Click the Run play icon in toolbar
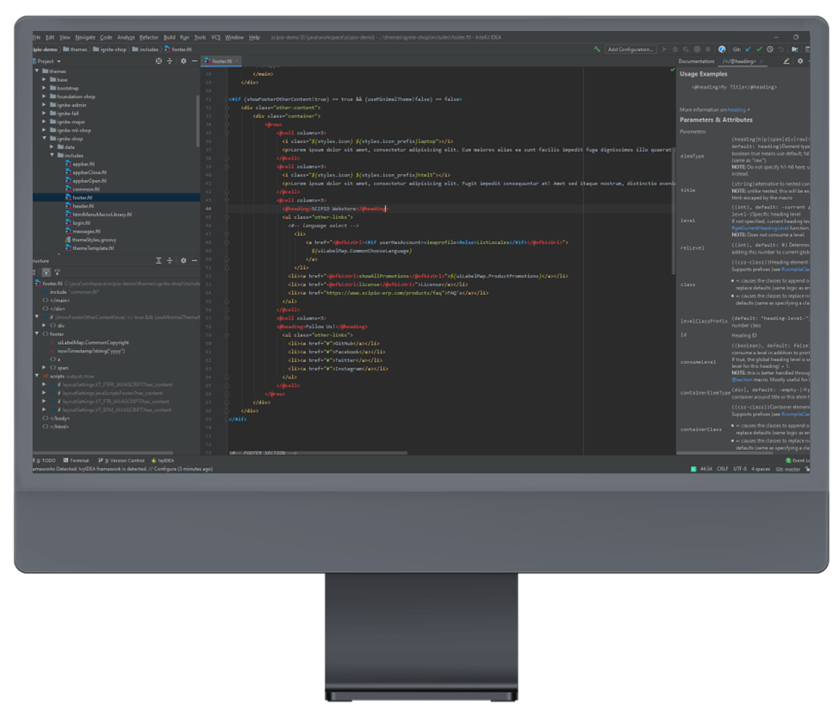The image size is (839, 711). [664, 49]
